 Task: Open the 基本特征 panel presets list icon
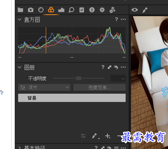[116, 147]
